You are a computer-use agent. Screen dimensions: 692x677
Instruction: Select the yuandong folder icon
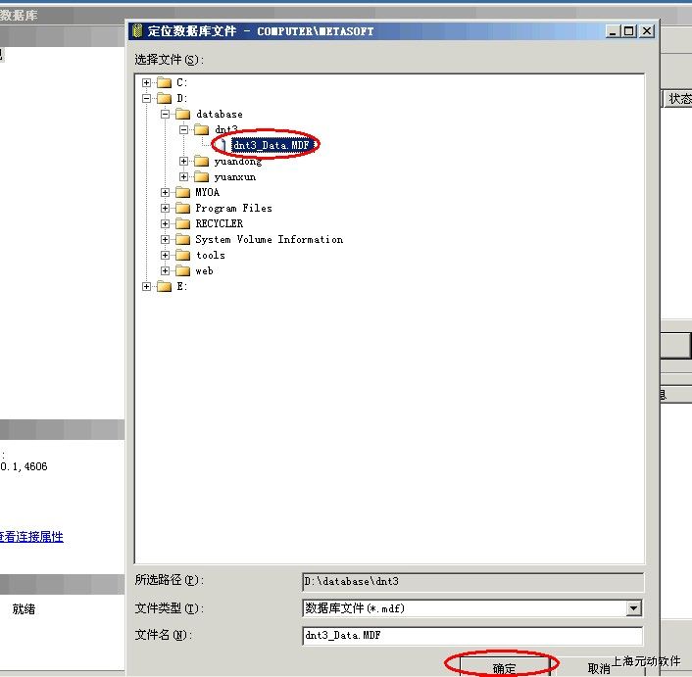(x=201, y=162)
